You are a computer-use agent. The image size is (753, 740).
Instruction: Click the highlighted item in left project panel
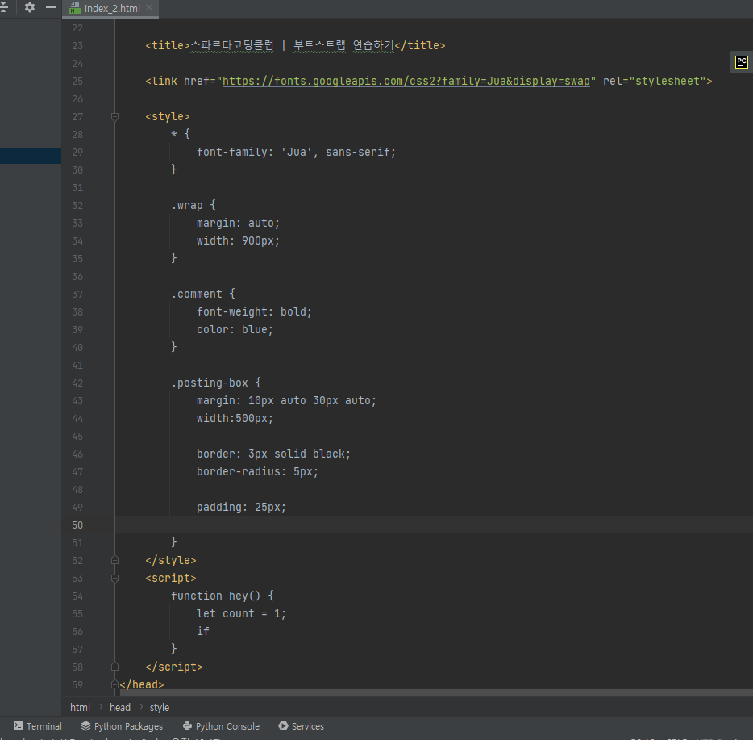click(x=31, y=156)
